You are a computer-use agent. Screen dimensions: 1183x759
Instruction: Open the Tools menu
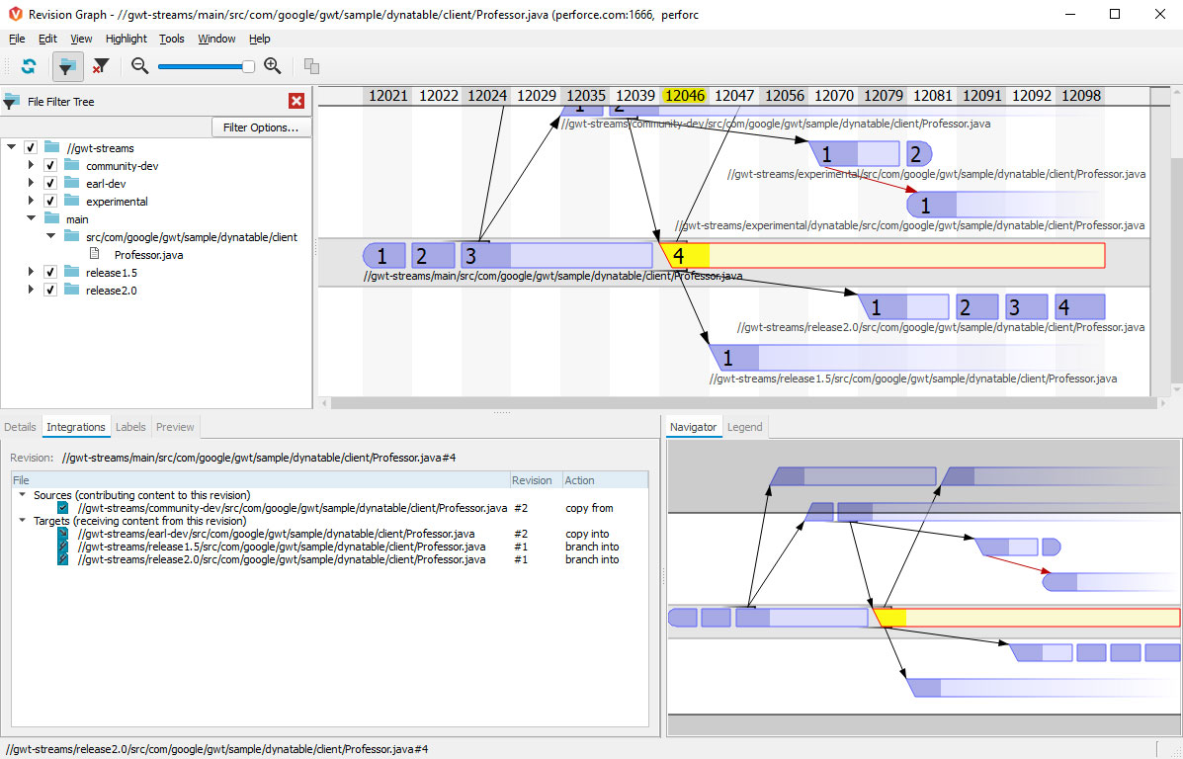(171, 39)
